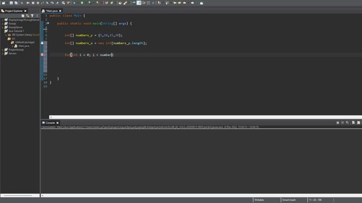
Task: Select the src folder in tree
Action: [x=14, y=39]
